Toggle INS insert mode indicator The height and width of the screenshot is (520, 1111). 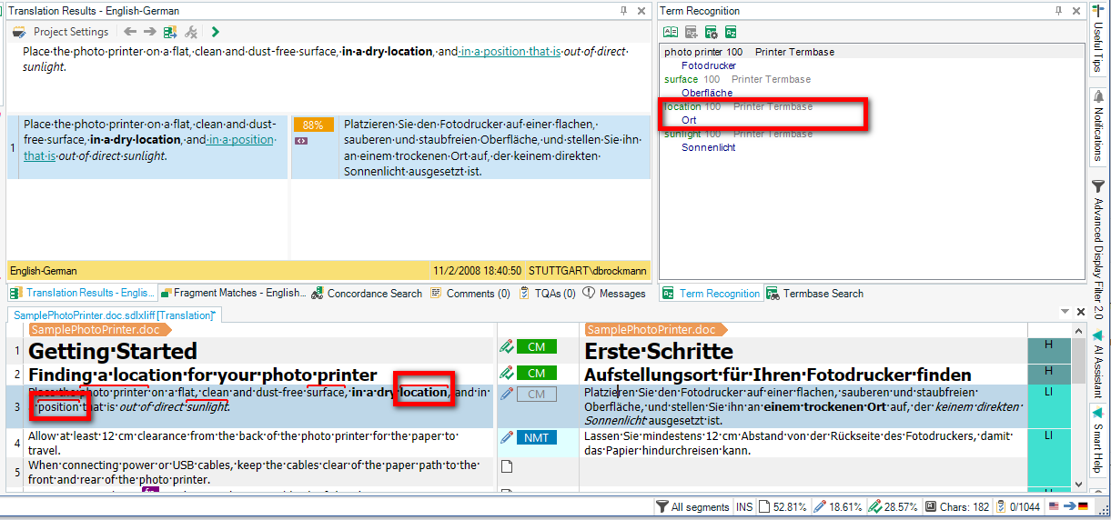pyautogui.click(x=744, y=506)
